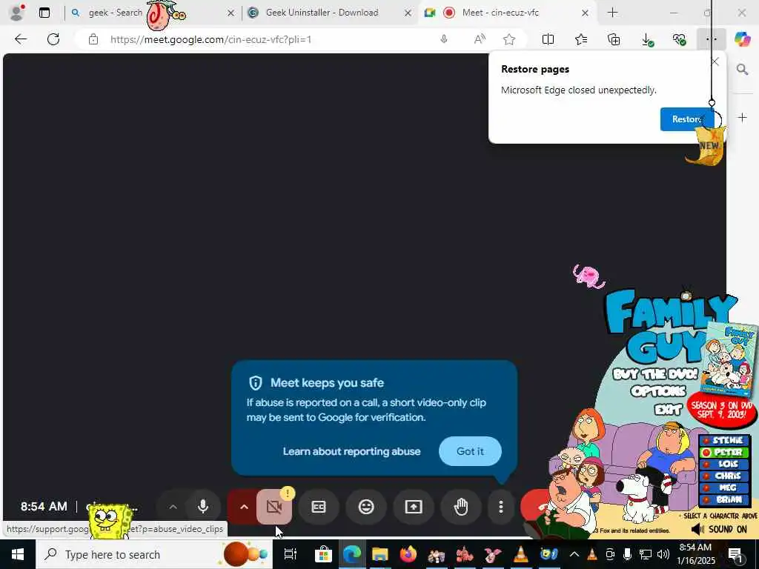Add this page to favorites star
This screenshot has width=759, height=569.
click(508, 39)
